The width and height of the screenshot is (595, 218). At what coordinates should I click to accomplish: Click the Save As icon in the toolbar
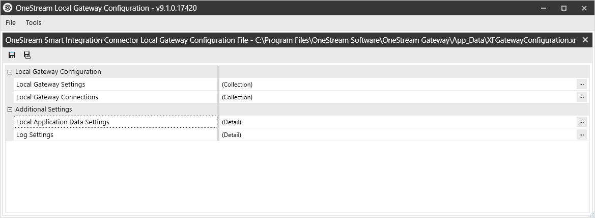27,55
